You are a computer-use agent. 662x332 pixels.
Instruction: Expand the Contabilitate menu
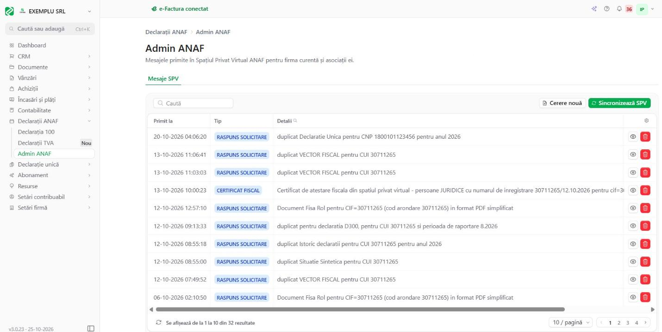tap(50, 111)
